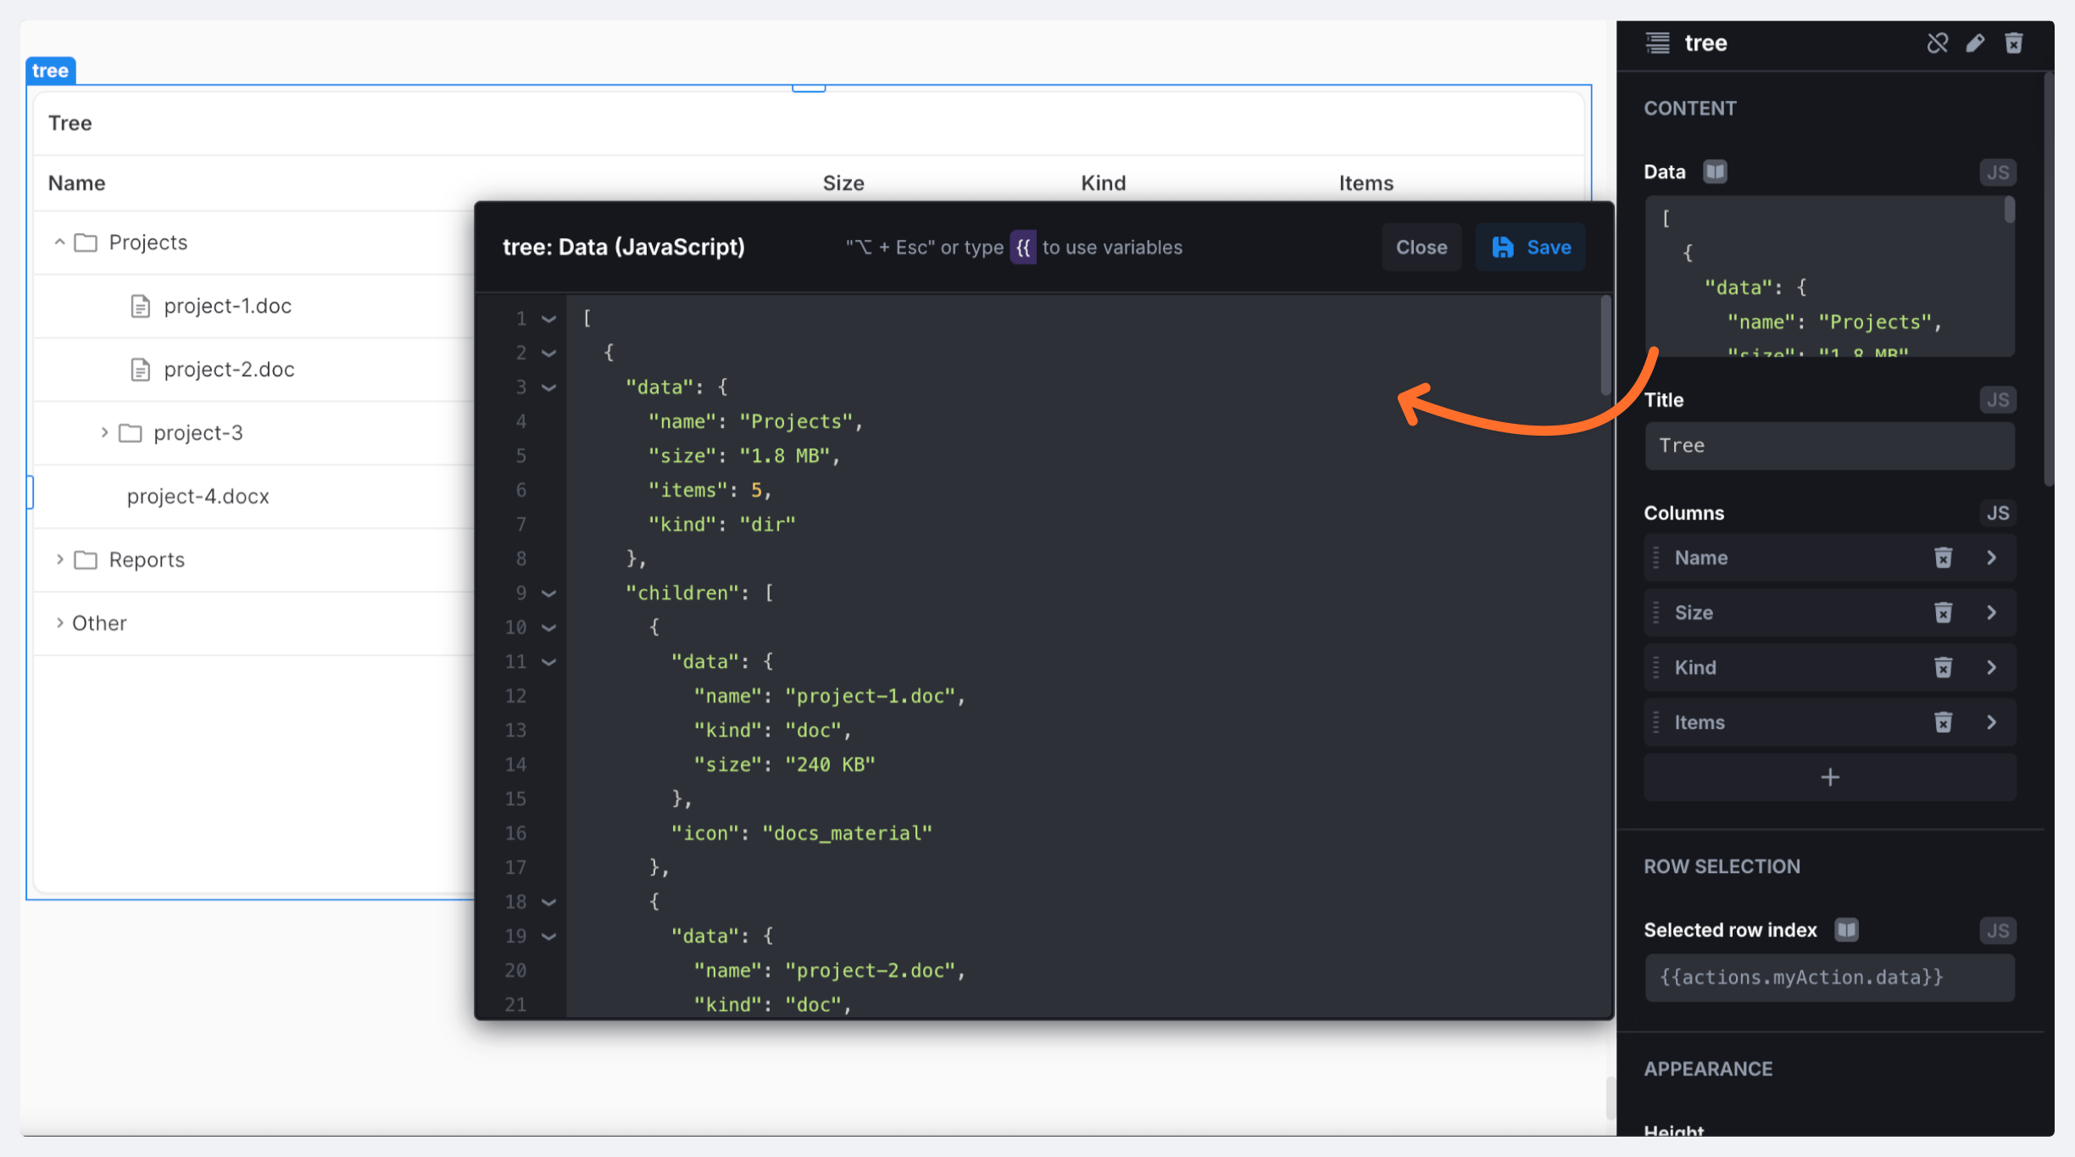2075x1157 pixels.
Task: Click the trash icon in tree header
Action: tap(2014, 43)
